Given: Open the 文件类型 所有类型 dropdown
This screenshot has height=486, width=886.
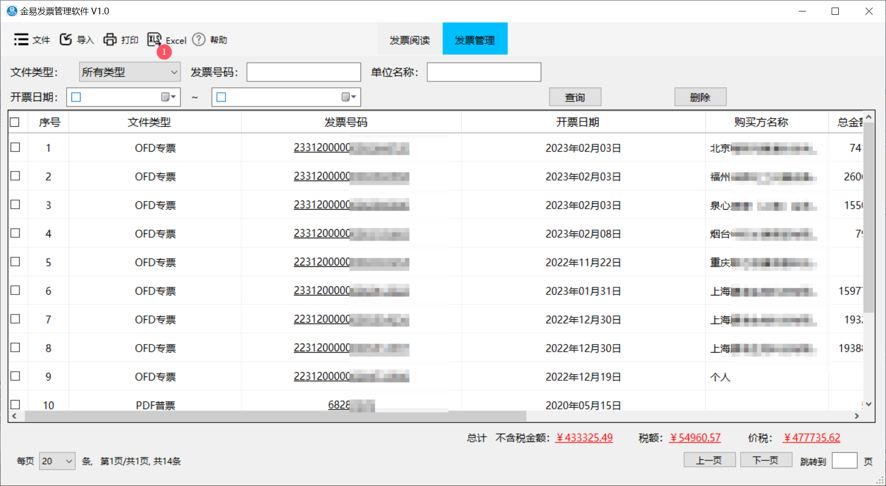Looking at the screenshot, I should (x=130, y=72).
